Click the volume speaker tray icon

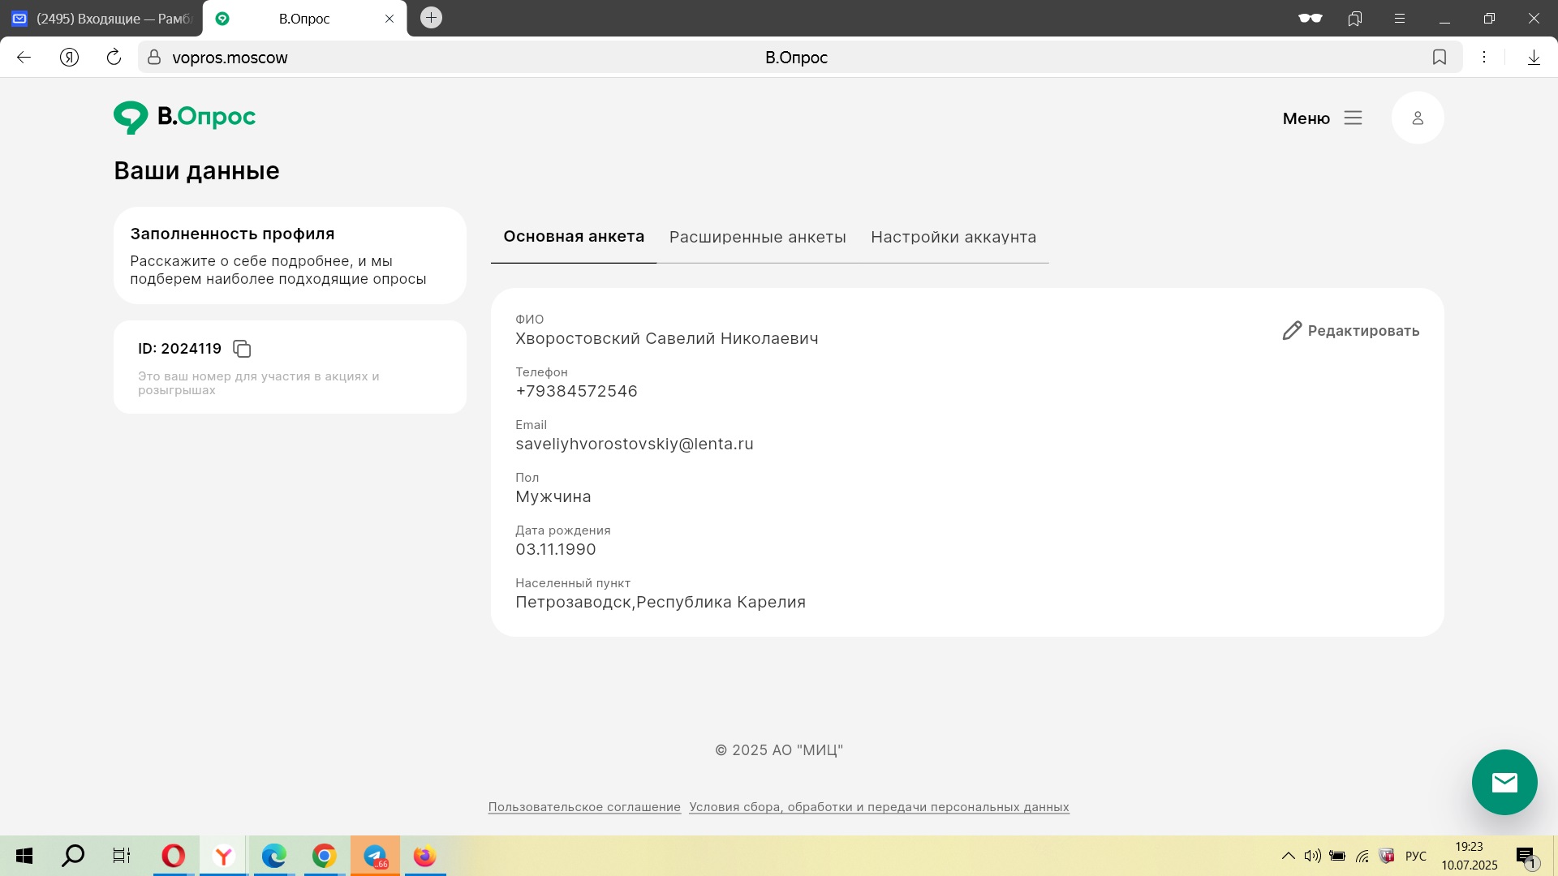tap(1312, 856)
